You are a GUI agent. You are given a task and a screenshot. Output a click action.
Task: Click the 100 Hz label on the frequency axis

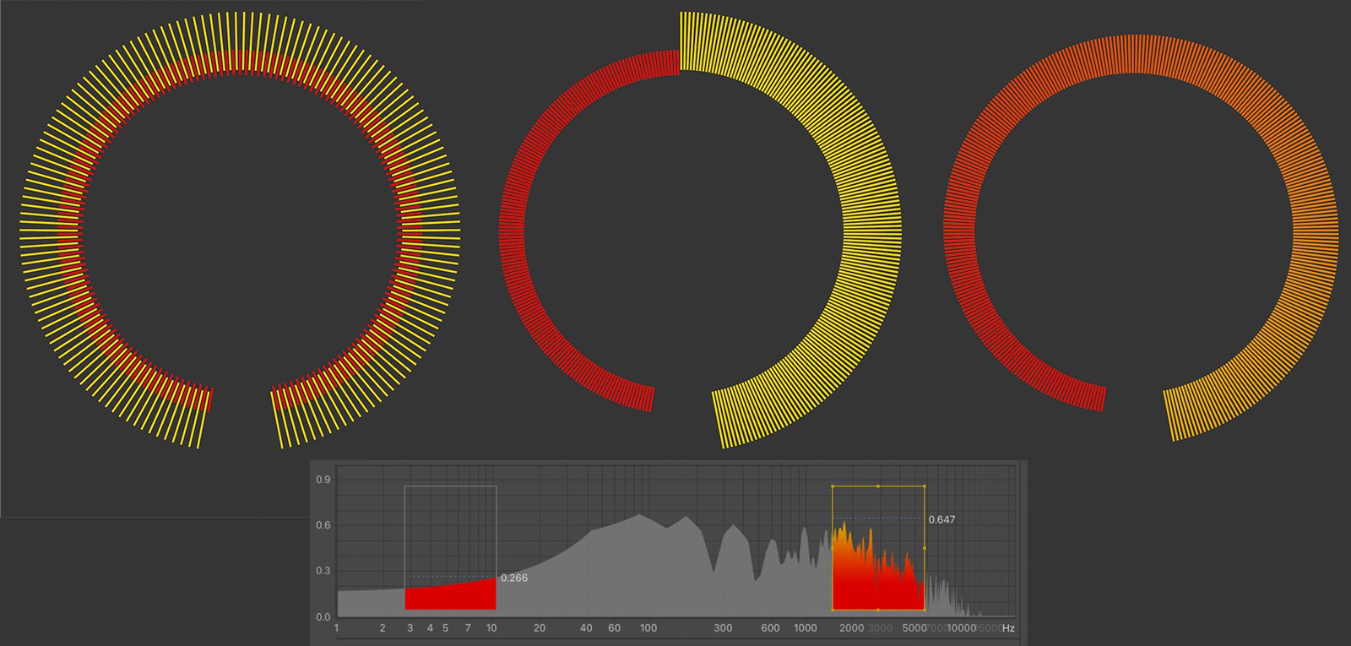[648, 628]
